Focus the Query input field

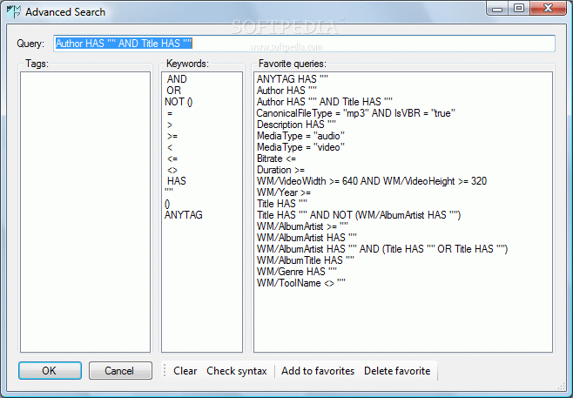coord(304,44)
